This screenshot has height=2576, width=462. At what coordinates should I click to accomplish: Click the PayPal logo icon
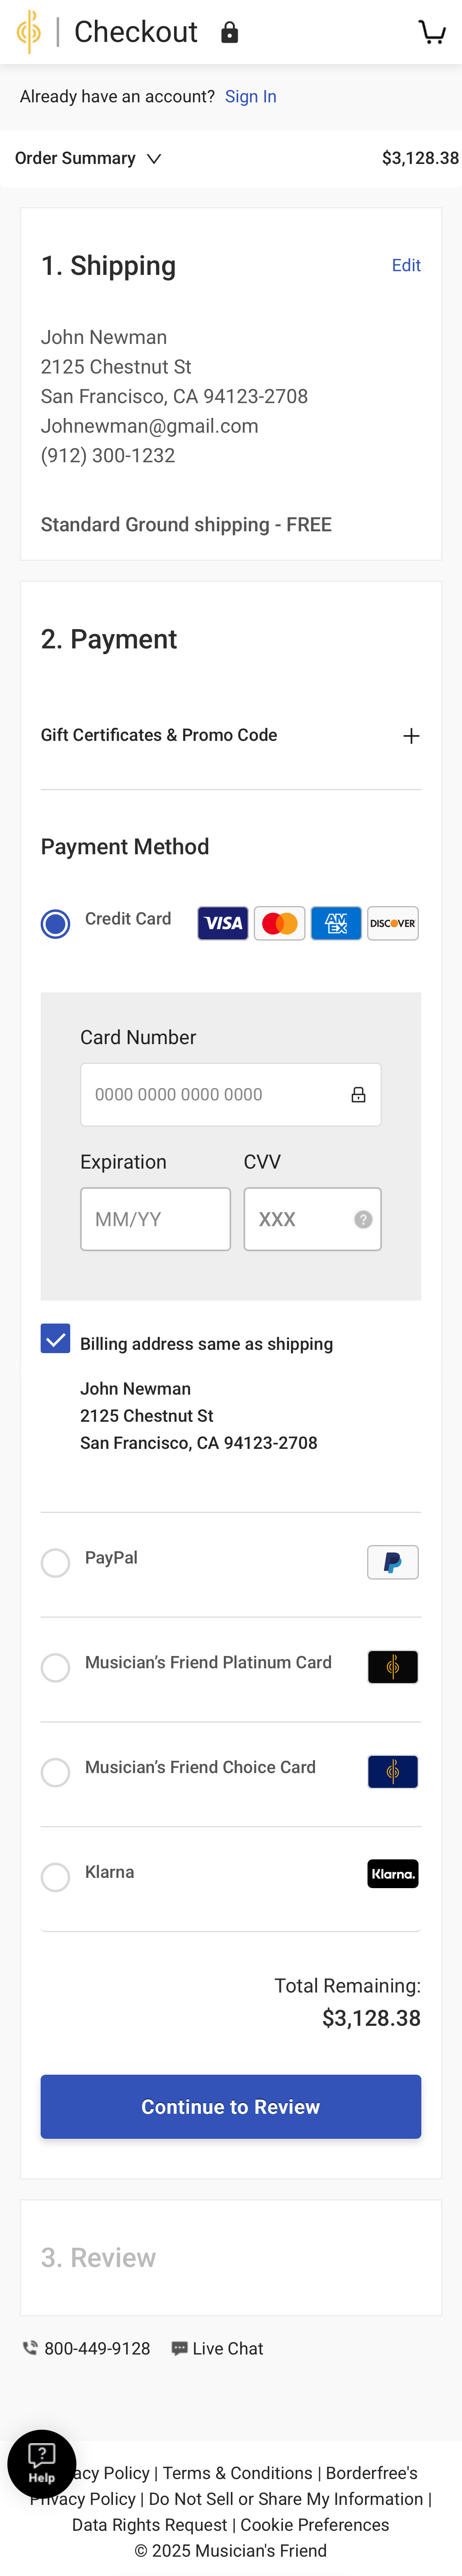click(x=392, y=1562)
